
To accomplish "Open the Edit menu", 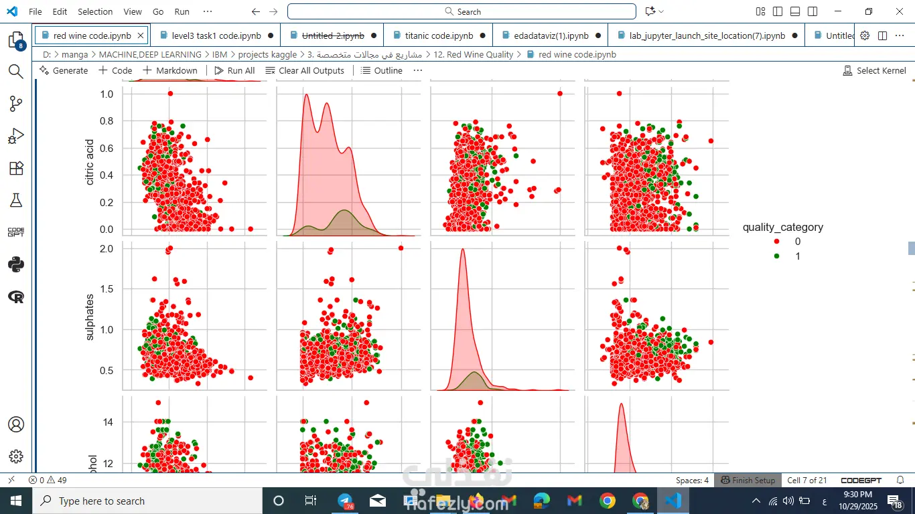I will click(x=60, y=11).
